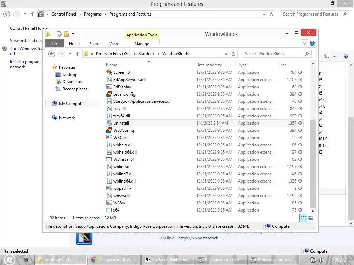Switch to large icons view layout
Viewport: 354px width, 265px height.
(311, 218)
